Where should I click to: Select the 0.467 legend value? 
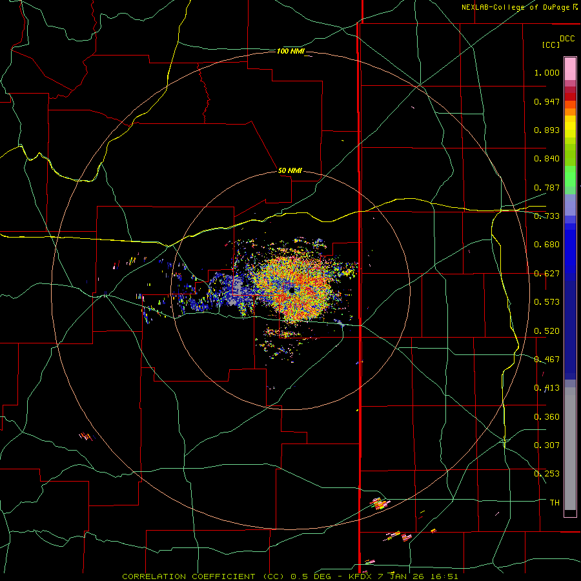(x=547, y=360)
